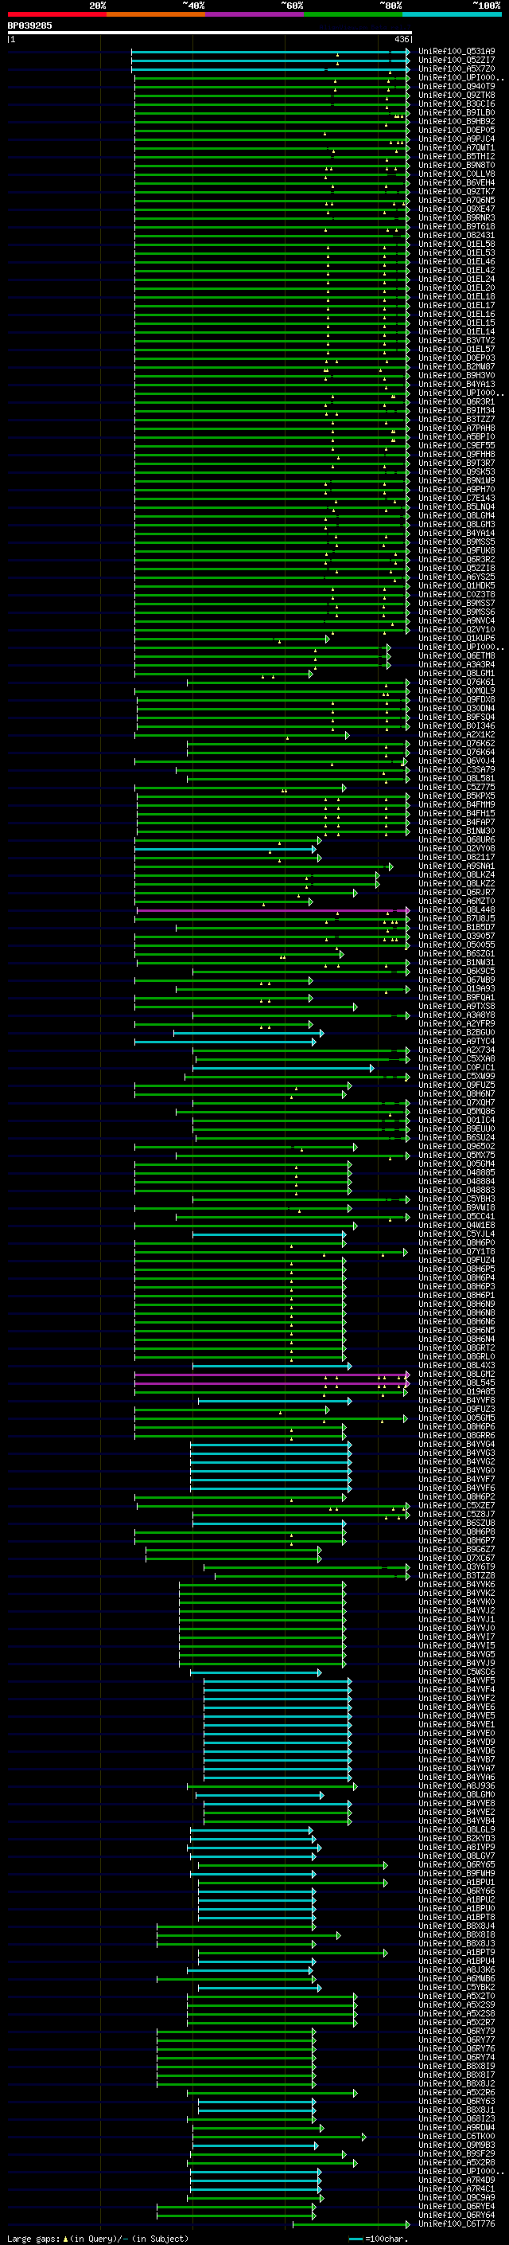Click hit label UniRef100_B7U8J5
The height and width of the screenshot is (2245, 509).
[457, 918]
